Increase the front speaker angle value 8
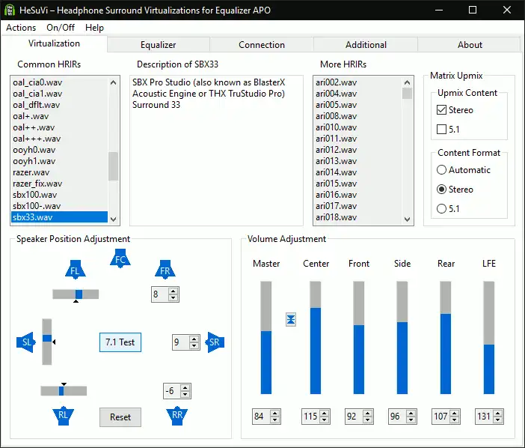The image size is (525, 448). coord(173,291)
